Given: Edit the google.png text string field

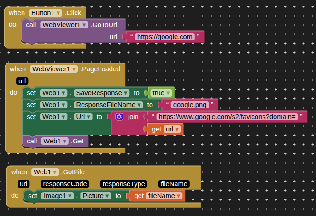Looking at the screenshot, I should click(189, 105).
